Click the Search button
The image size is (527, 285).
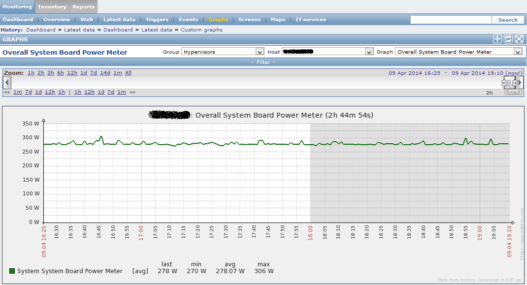coord(508,20)
